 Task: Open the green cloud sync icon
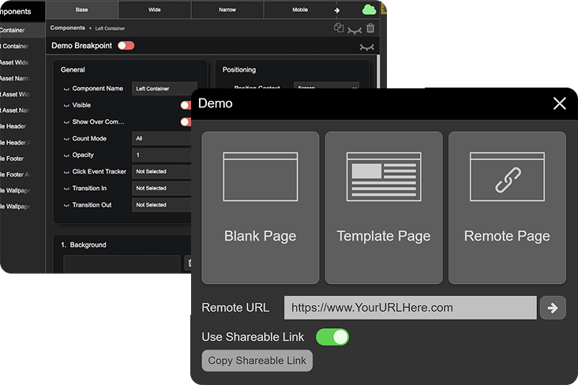(x=369, y=10)
